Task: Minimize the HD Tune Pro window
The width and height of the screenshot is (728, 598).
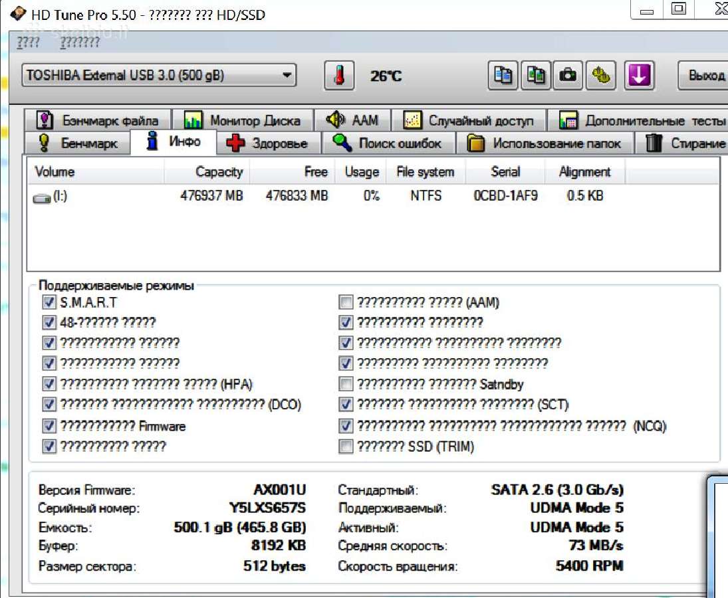Action: (646, 9)
